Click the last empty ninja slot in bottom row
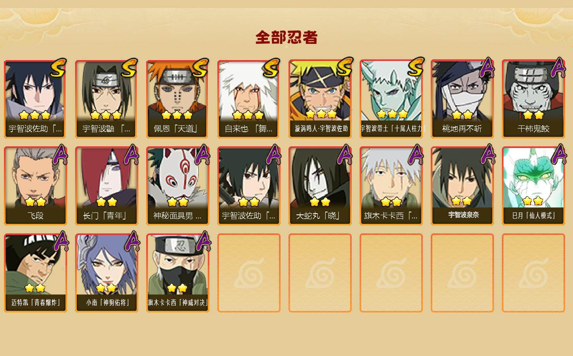Screen dimensions: 573x356 (533, 273)
